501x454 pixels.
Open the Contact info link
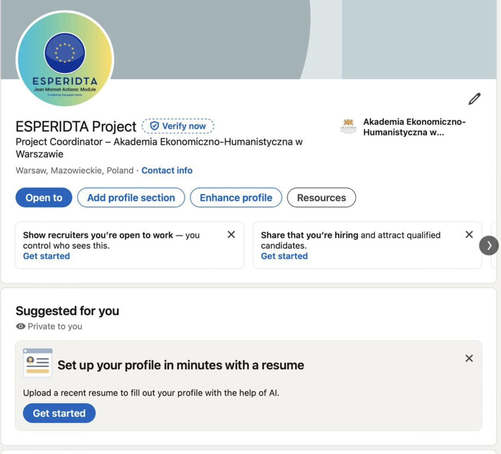click(x=167, y=170)
